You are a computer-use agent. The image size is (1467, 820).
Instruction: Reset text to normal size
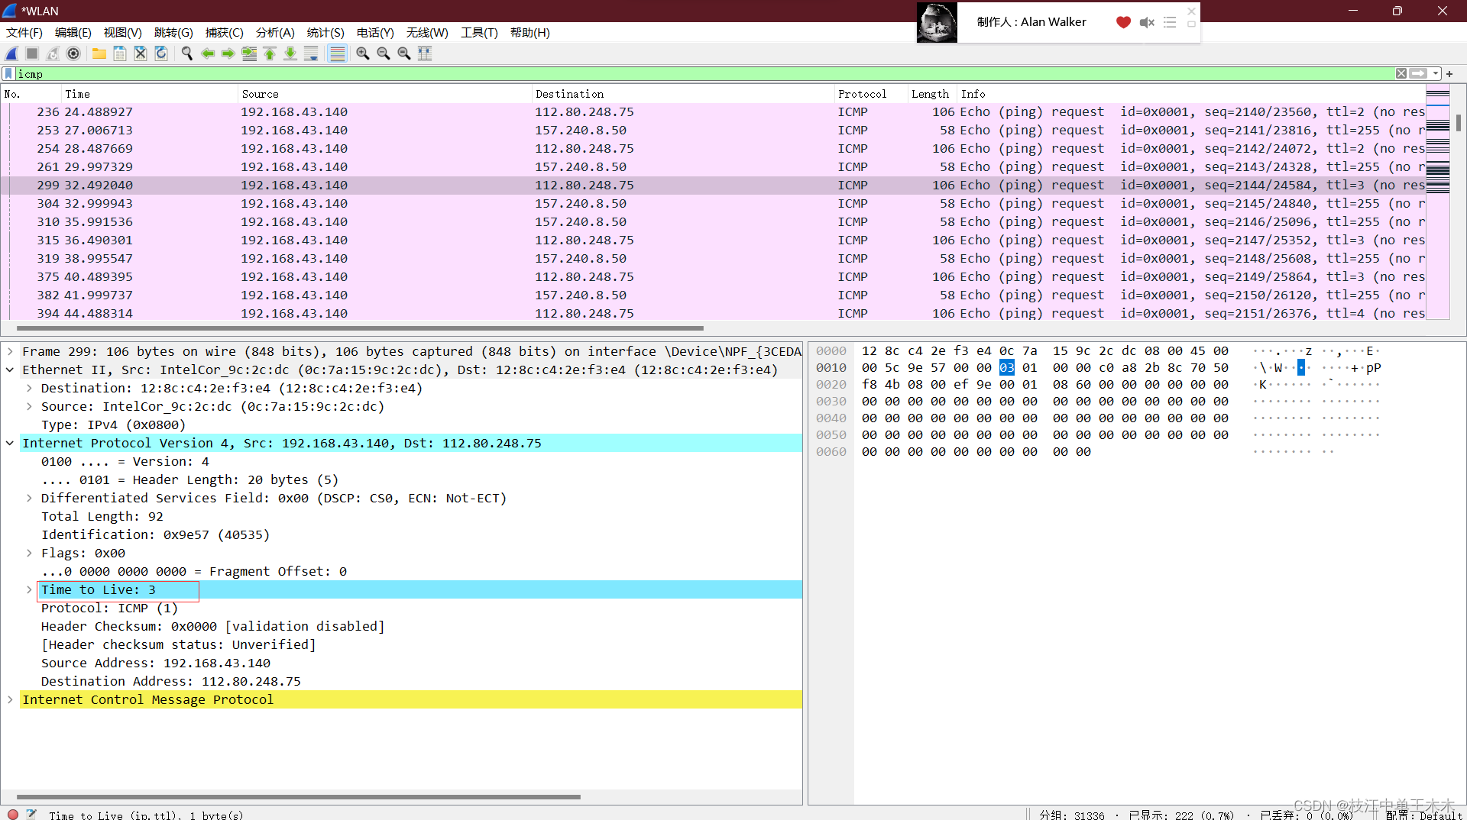point(404,53)
